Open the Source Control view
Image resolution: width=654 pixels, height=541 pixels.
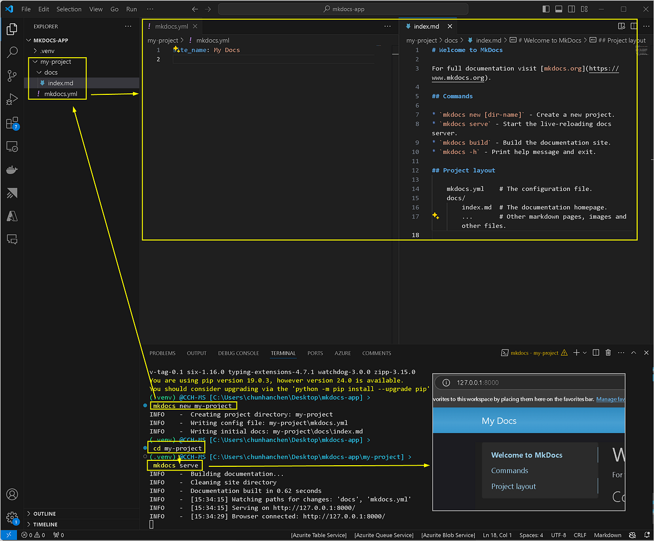[12, 76]
